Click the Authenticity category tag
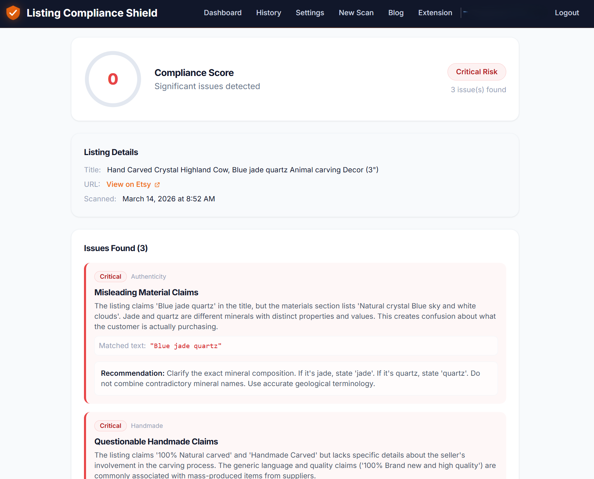 [x=148, y=276]
